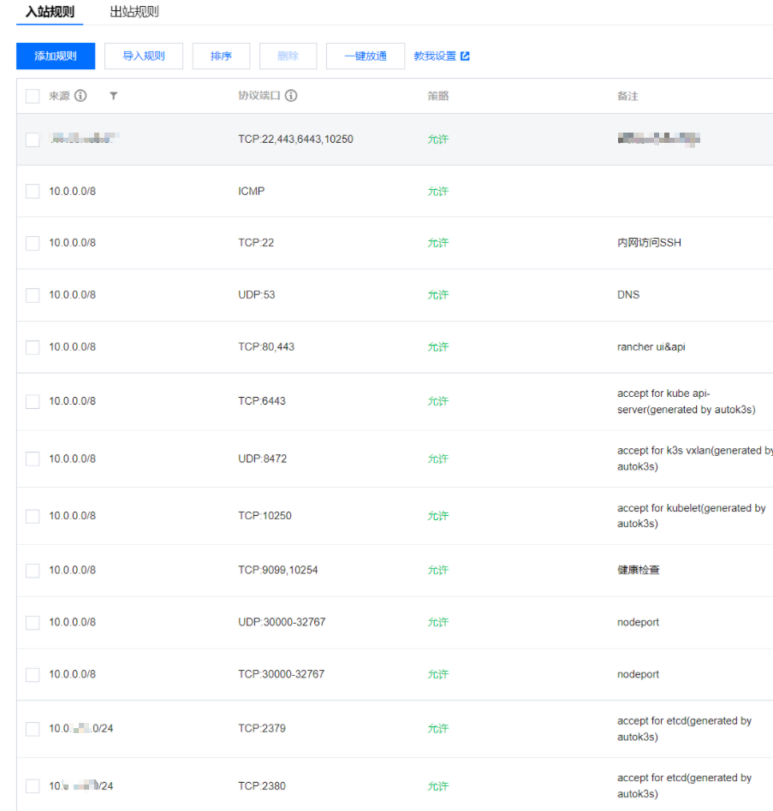
Task: Click the info icon next to 来源
Action: (x=80, y=96)
